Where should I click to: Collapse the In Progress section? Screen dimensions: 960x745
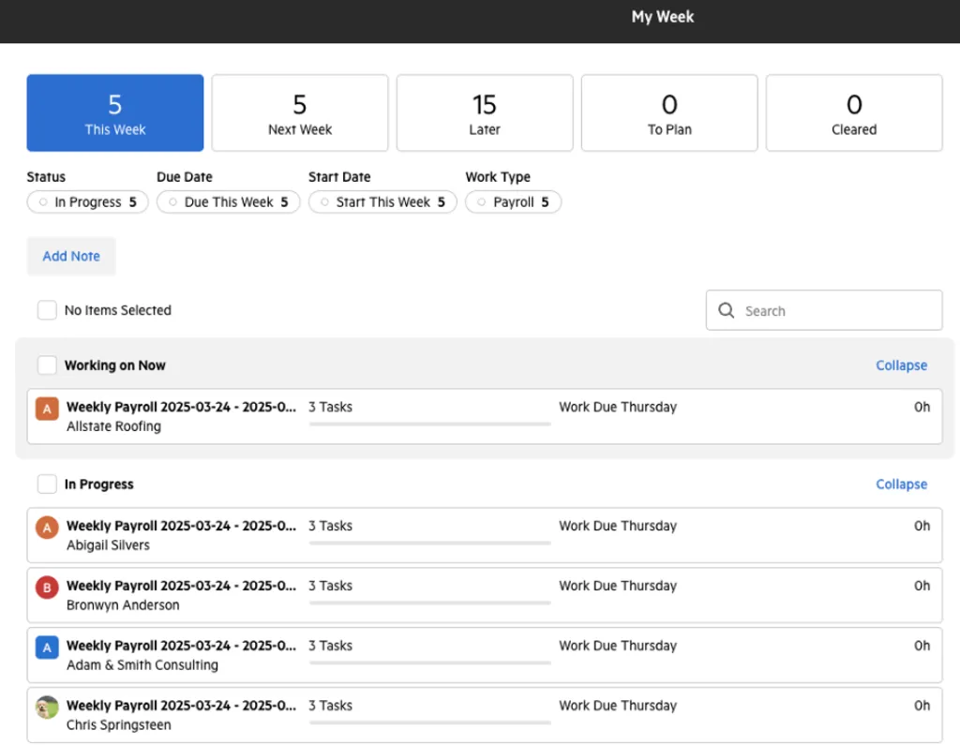tap(901, 484)
